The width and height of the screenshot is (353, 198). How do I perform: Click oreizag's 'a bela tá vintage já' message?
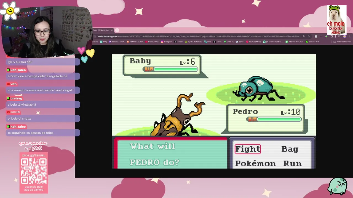click(43, 105)
